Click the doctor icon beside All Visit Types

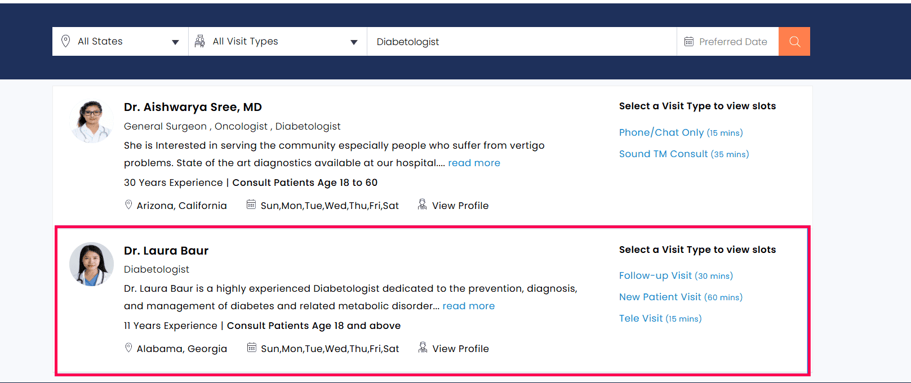(x=199, y=41)
